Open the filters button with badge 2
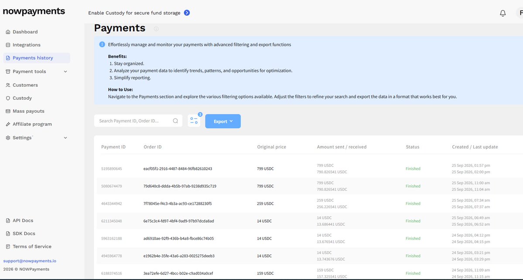The width and height of the screenshot is (523, 280). click(194, 121)
